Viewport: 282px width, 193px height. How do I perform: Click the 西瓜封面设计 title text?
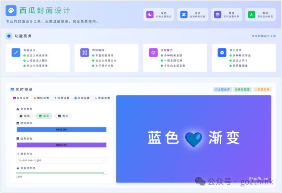tap(45, 11)
